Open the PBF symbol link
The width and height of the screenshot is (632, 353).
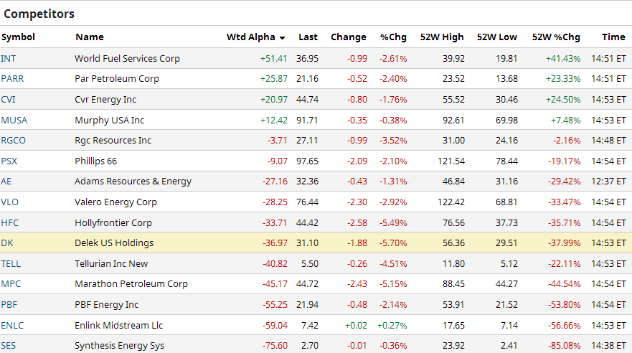pyautogui.click(x=9, y=305)
